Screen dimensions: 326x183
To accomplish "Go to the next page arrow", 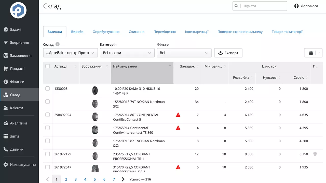I will click(x=123, y=179).
